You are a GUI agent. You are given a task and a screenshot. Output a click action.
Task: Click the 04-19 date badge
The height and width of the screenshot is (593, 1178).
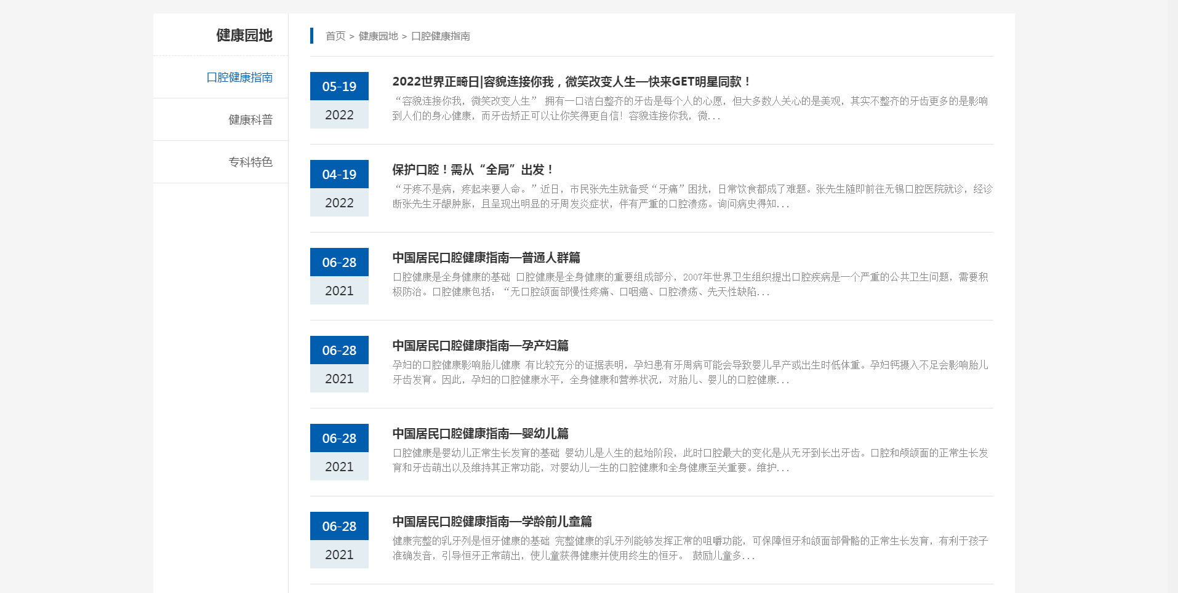pos(339,175)
